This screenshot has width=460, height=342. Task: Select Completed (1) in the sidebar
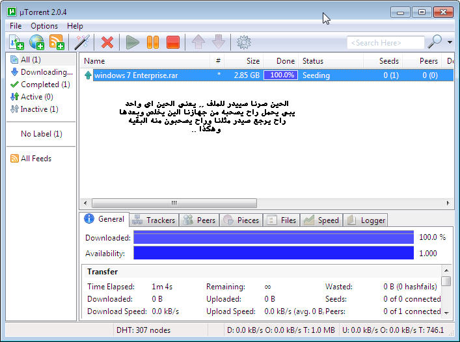click(x=41, y=85)
